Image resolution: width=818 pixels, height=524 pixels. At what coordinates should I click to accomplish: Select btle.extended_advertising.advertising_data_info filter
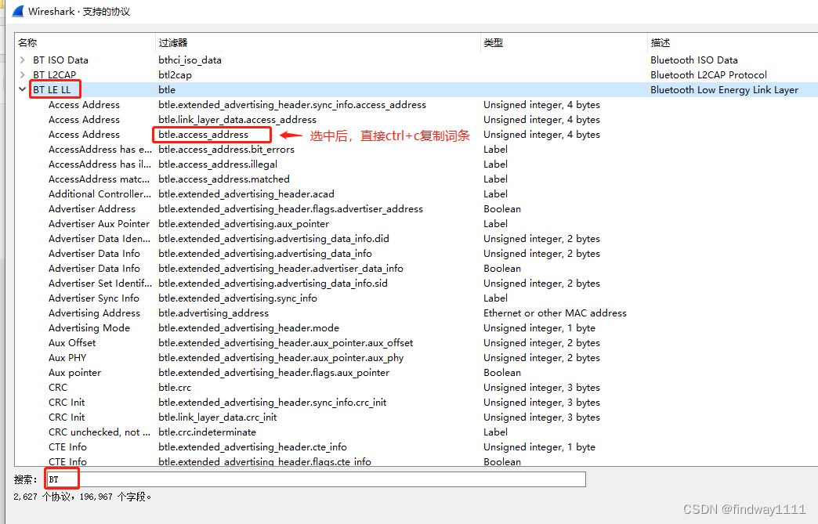[x=265, y=254]
